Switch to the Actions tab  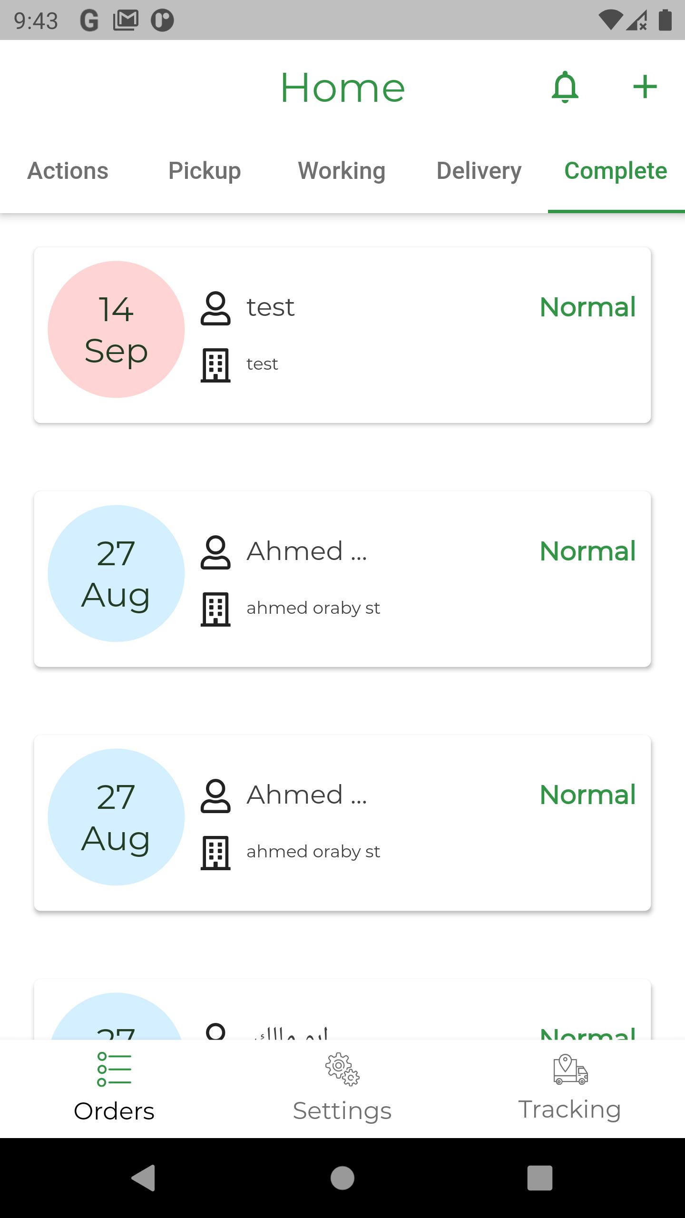click(68, 171)
